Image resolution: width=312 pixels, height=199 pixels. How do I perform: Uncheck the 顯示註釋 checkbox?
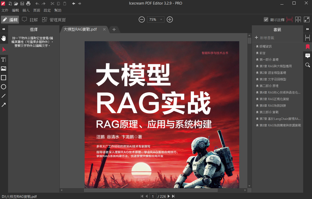[266, 19]
